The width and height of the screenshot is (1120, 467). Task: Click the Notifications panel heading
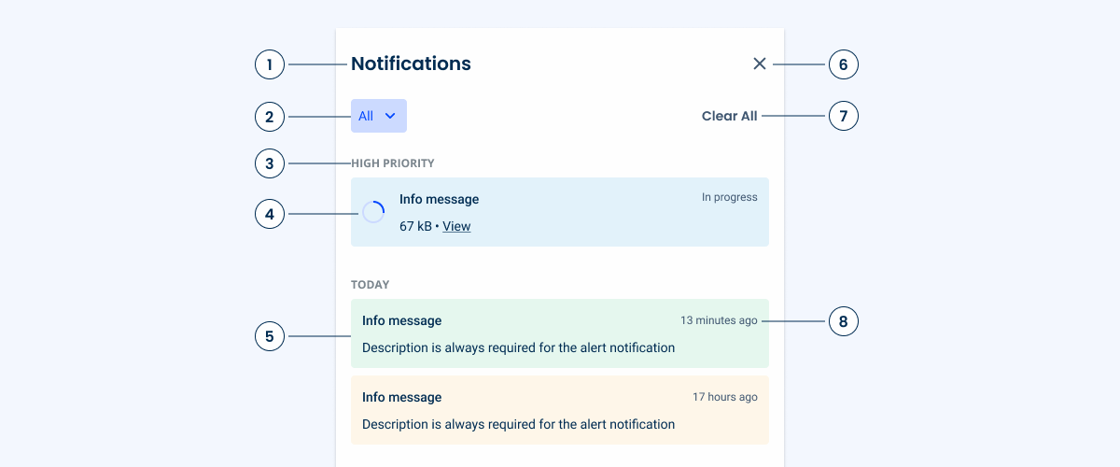click(411, 64)
